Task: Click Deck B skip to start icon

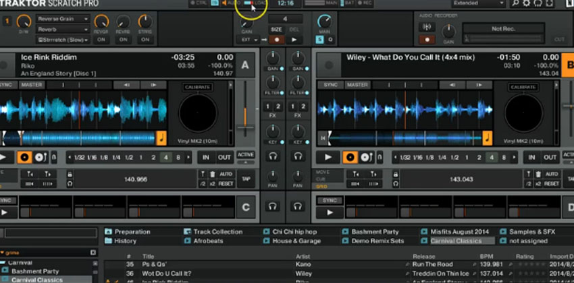Action: click(323, 138)
